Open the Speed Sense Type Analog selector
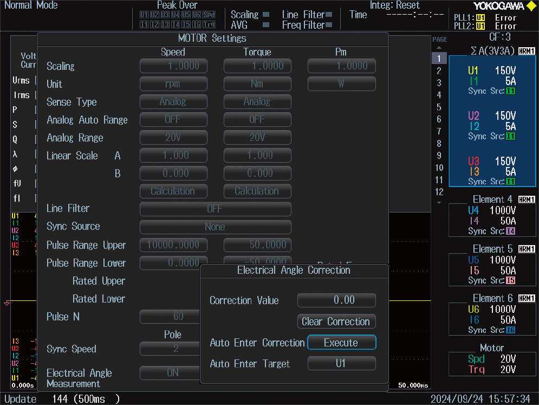539x405 pixels. [x=173, y=101]
